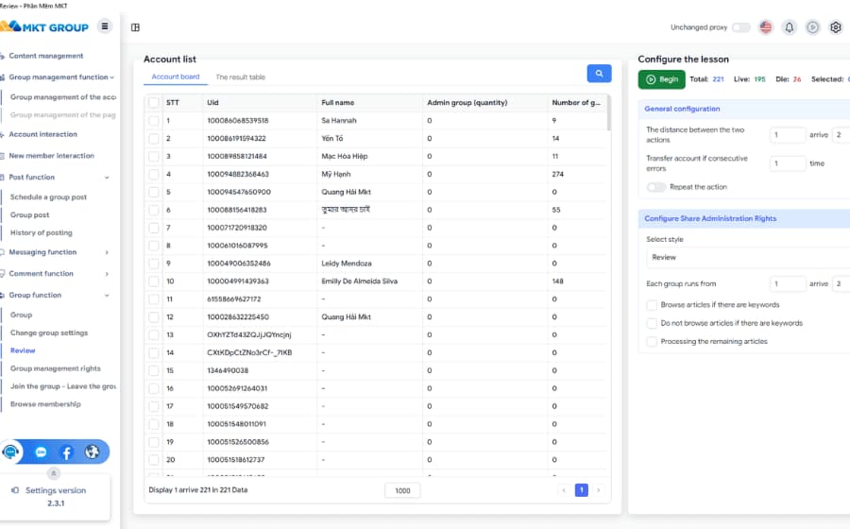Click Each group runs from first input
Image resolution: width=850 pixels, height=529 pixels.
(788, 284)
